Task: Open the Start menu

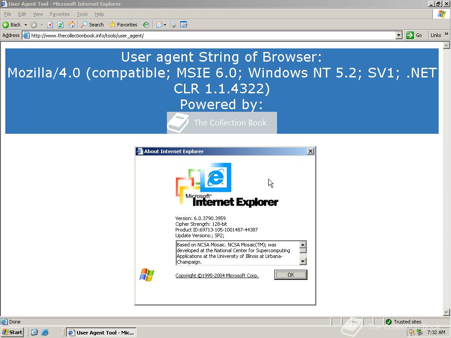Action: point(12,332)
